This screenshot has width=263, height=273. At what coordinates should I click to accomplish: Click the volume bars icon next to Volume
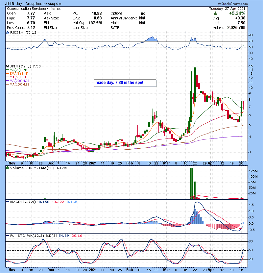tap(8, 168)
